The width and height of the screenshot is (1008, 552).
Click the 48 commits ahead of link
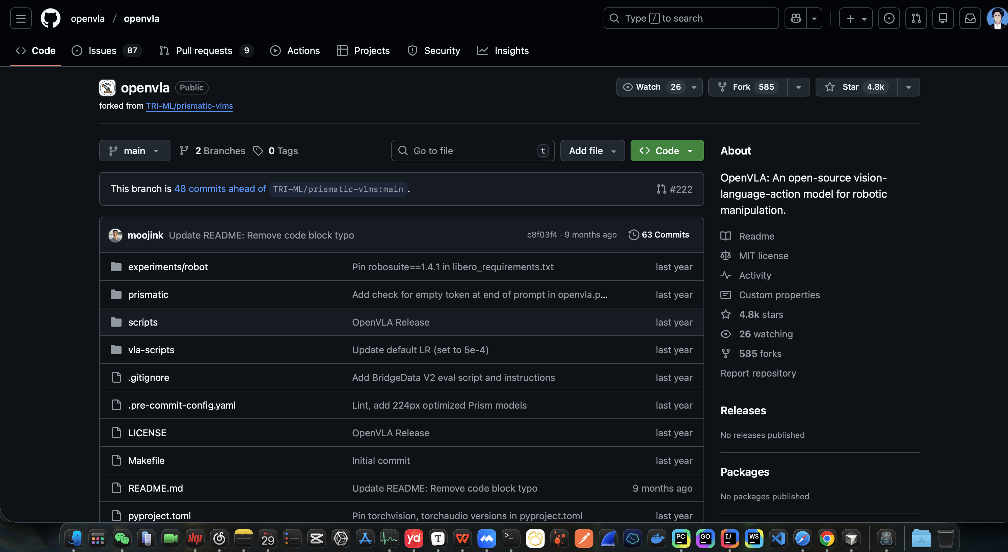coord(220,189)
